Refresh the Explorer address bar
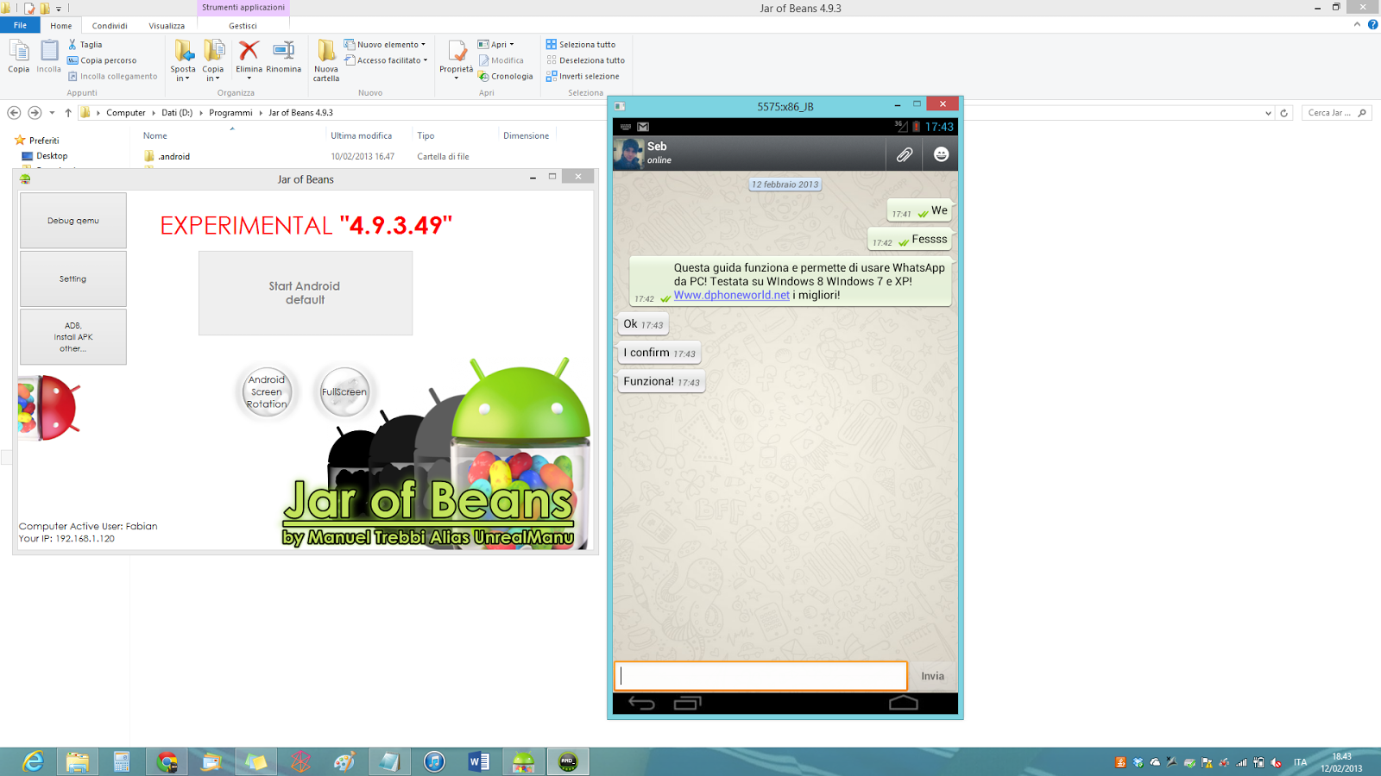This screenshot has width=1381, height=776. click(x=1284, y=113)
